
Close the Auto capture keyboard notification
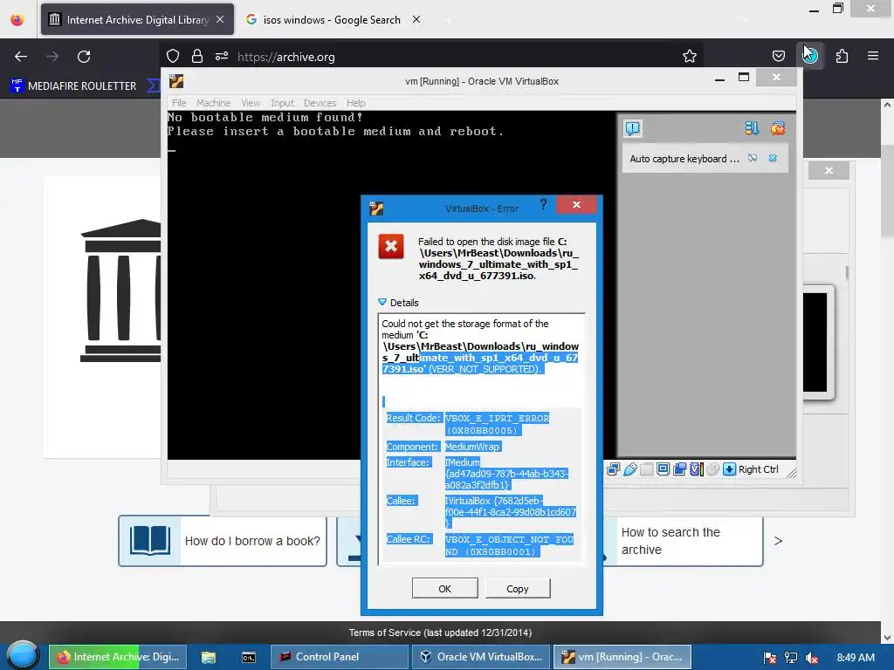773,159
